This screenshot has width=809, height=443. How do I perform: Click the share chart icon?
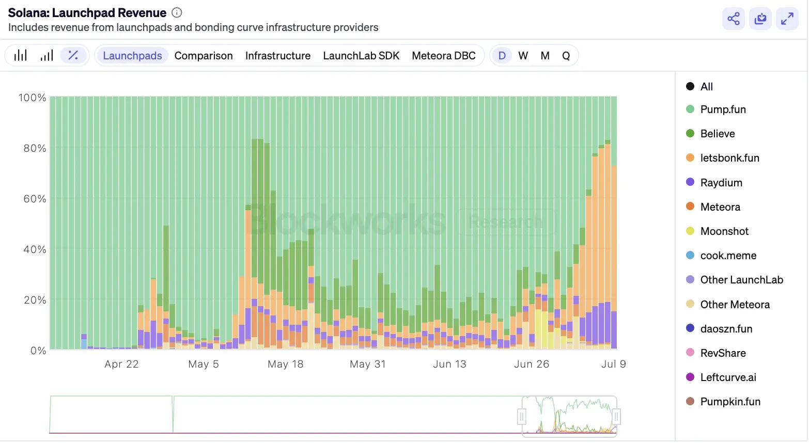(x=733, y=19)
